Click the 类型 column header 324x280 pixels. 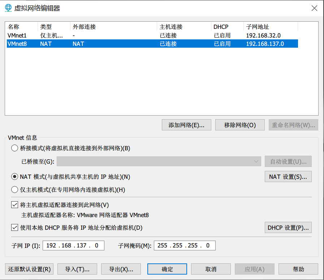coord(54,27)
